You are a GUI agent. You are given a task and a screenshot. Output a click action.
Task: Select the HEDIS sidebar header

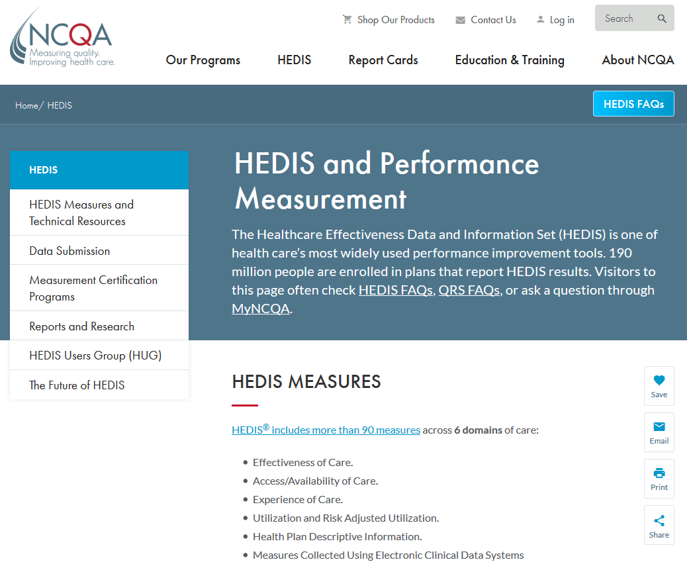click(99, 170)
